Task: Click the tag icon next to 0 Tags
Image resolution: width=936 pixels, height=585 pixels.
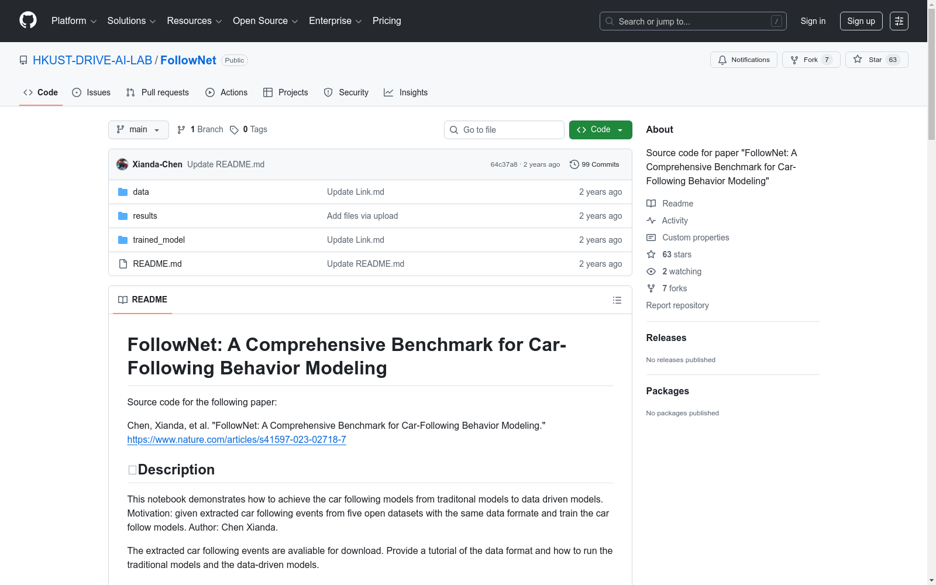Action: click(234, 130)
